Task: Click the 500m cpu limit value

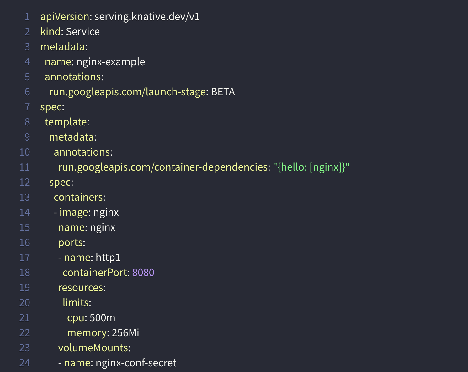Action: pos(102,318)
